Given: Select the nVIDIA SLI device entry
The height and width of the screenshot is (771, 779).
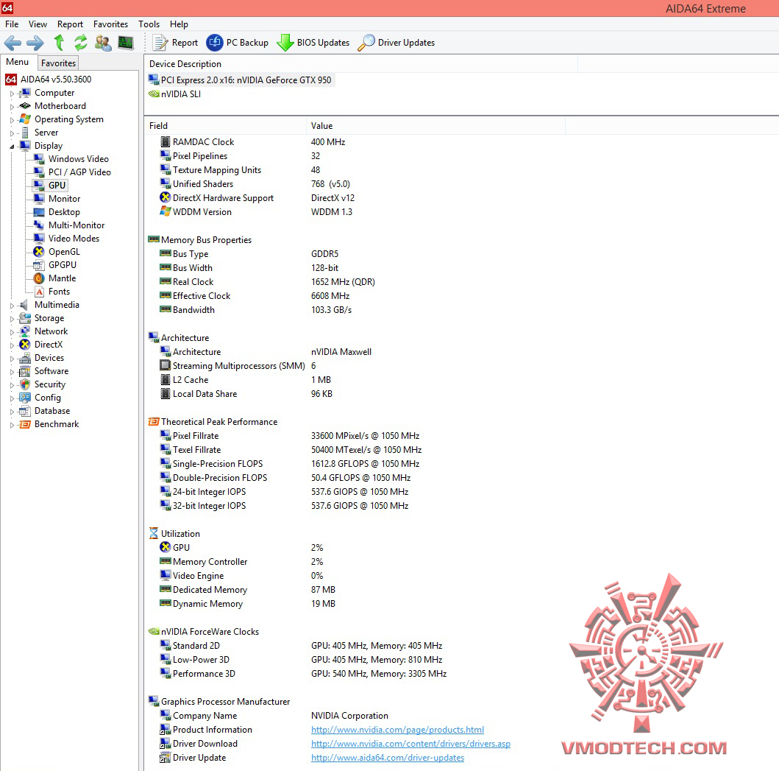Looking at the screenshot, I should [x=175, y=94].
